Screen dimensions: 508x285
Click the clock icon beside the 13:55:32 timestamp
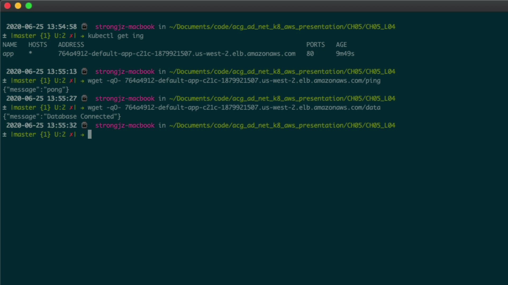click(x=84, y=125)
